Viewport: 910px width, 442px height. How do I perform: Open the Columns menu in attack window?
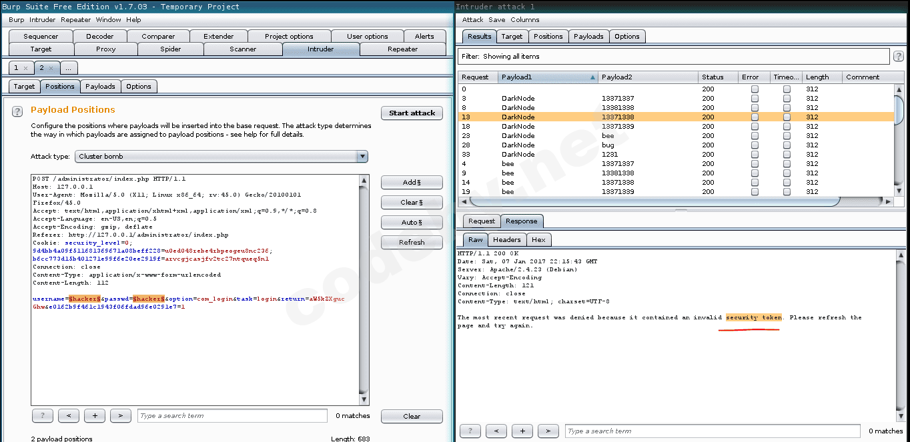pyautogui.click(x=525, y=20)
